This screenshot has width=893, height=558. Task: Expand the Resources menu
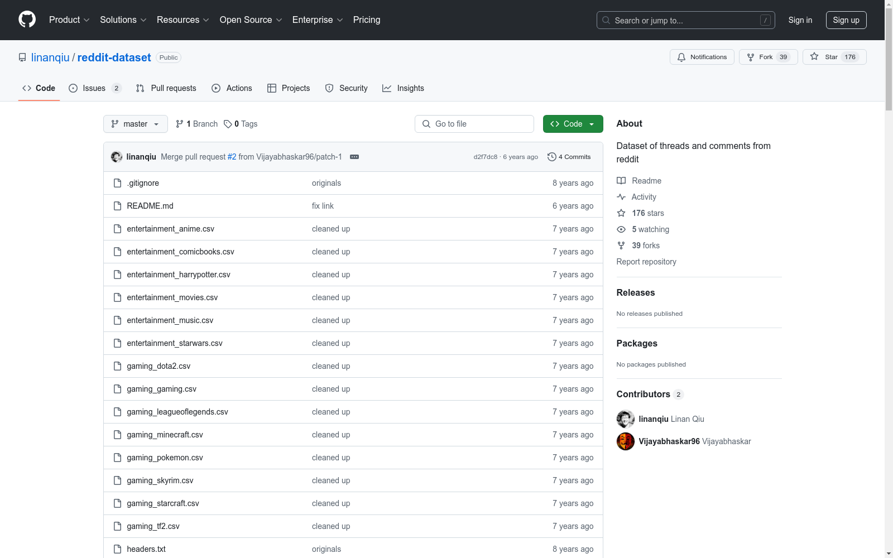tap(183, 20)
